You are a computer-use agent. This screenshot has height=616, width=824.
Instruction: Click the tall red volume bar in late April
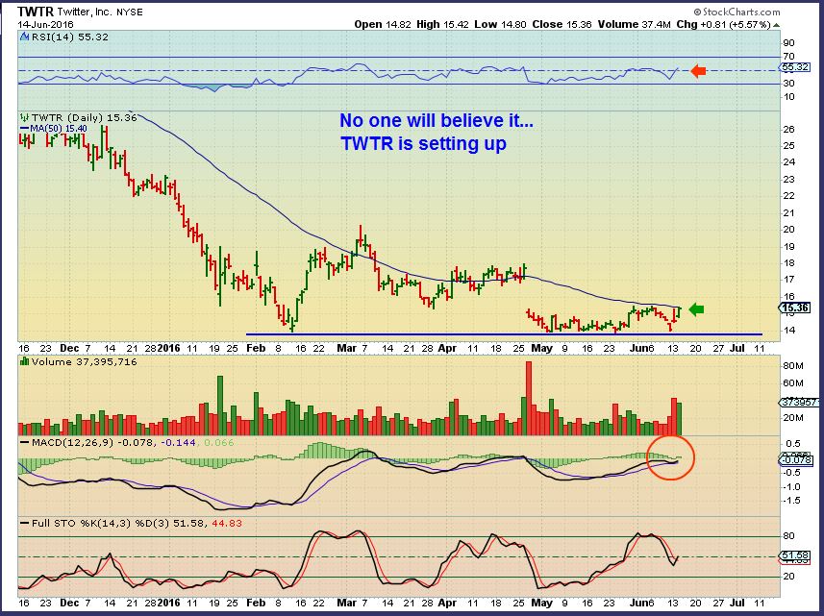click(529, 398)
